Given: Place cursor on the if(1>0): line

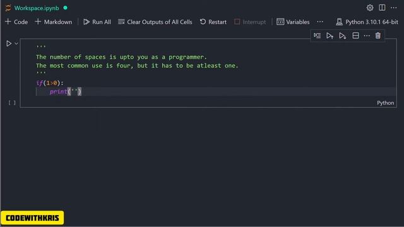Looking at the screenshot, I should click(50, 83).
